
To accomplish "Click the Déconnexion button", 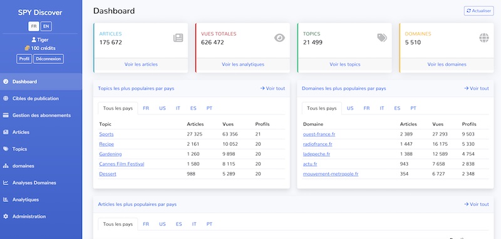I will 48,59.
